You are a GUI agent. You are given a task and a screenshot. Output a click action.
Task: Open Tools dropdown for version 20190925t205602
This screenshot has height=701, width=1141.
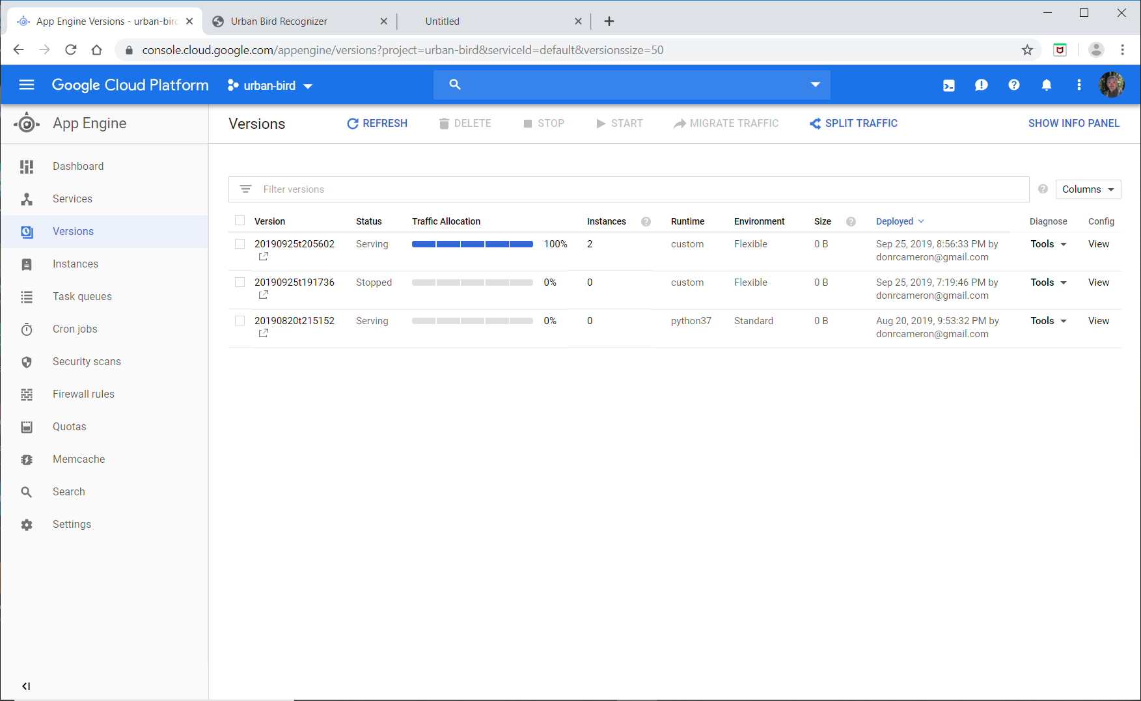[1049, 244]
